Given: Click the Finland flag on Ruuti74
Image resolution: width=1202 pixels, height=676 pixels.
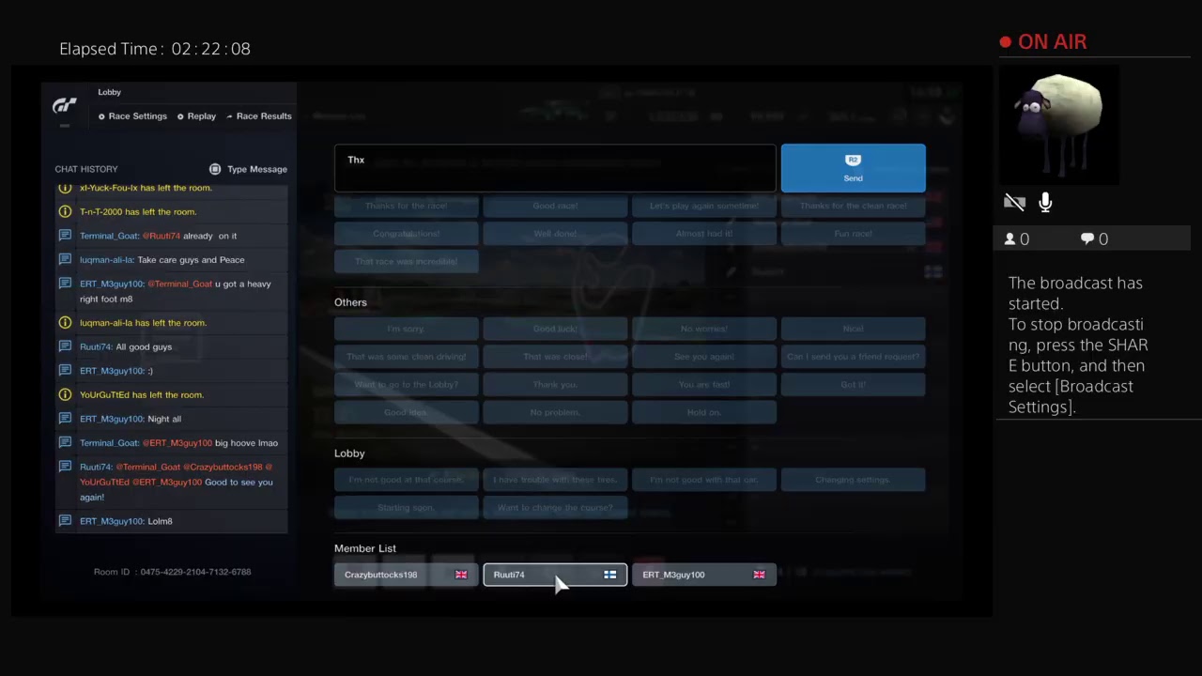Looking at the screenshot, I should (x=609, y=575).
